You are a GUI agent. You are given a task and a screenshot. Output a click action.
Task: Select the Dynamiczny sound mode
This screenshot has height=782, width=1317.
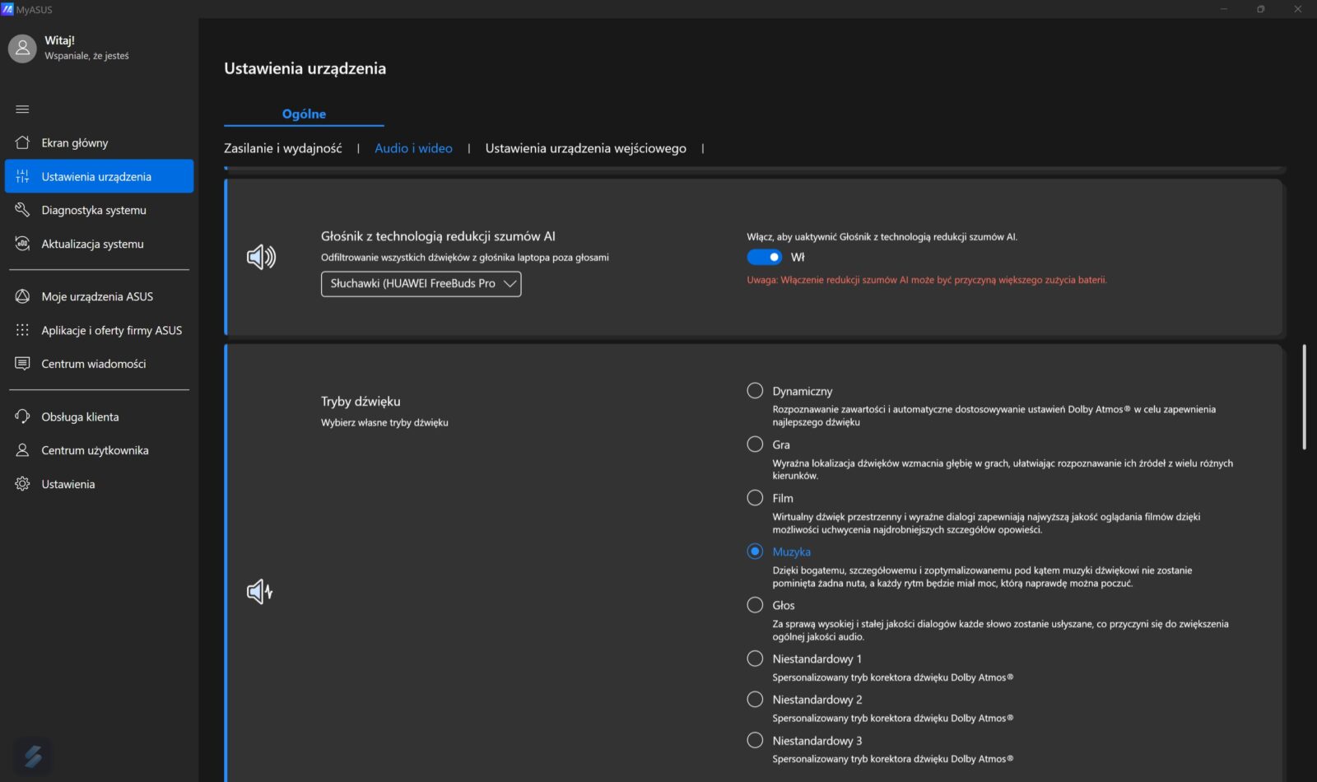coord(755,391)
